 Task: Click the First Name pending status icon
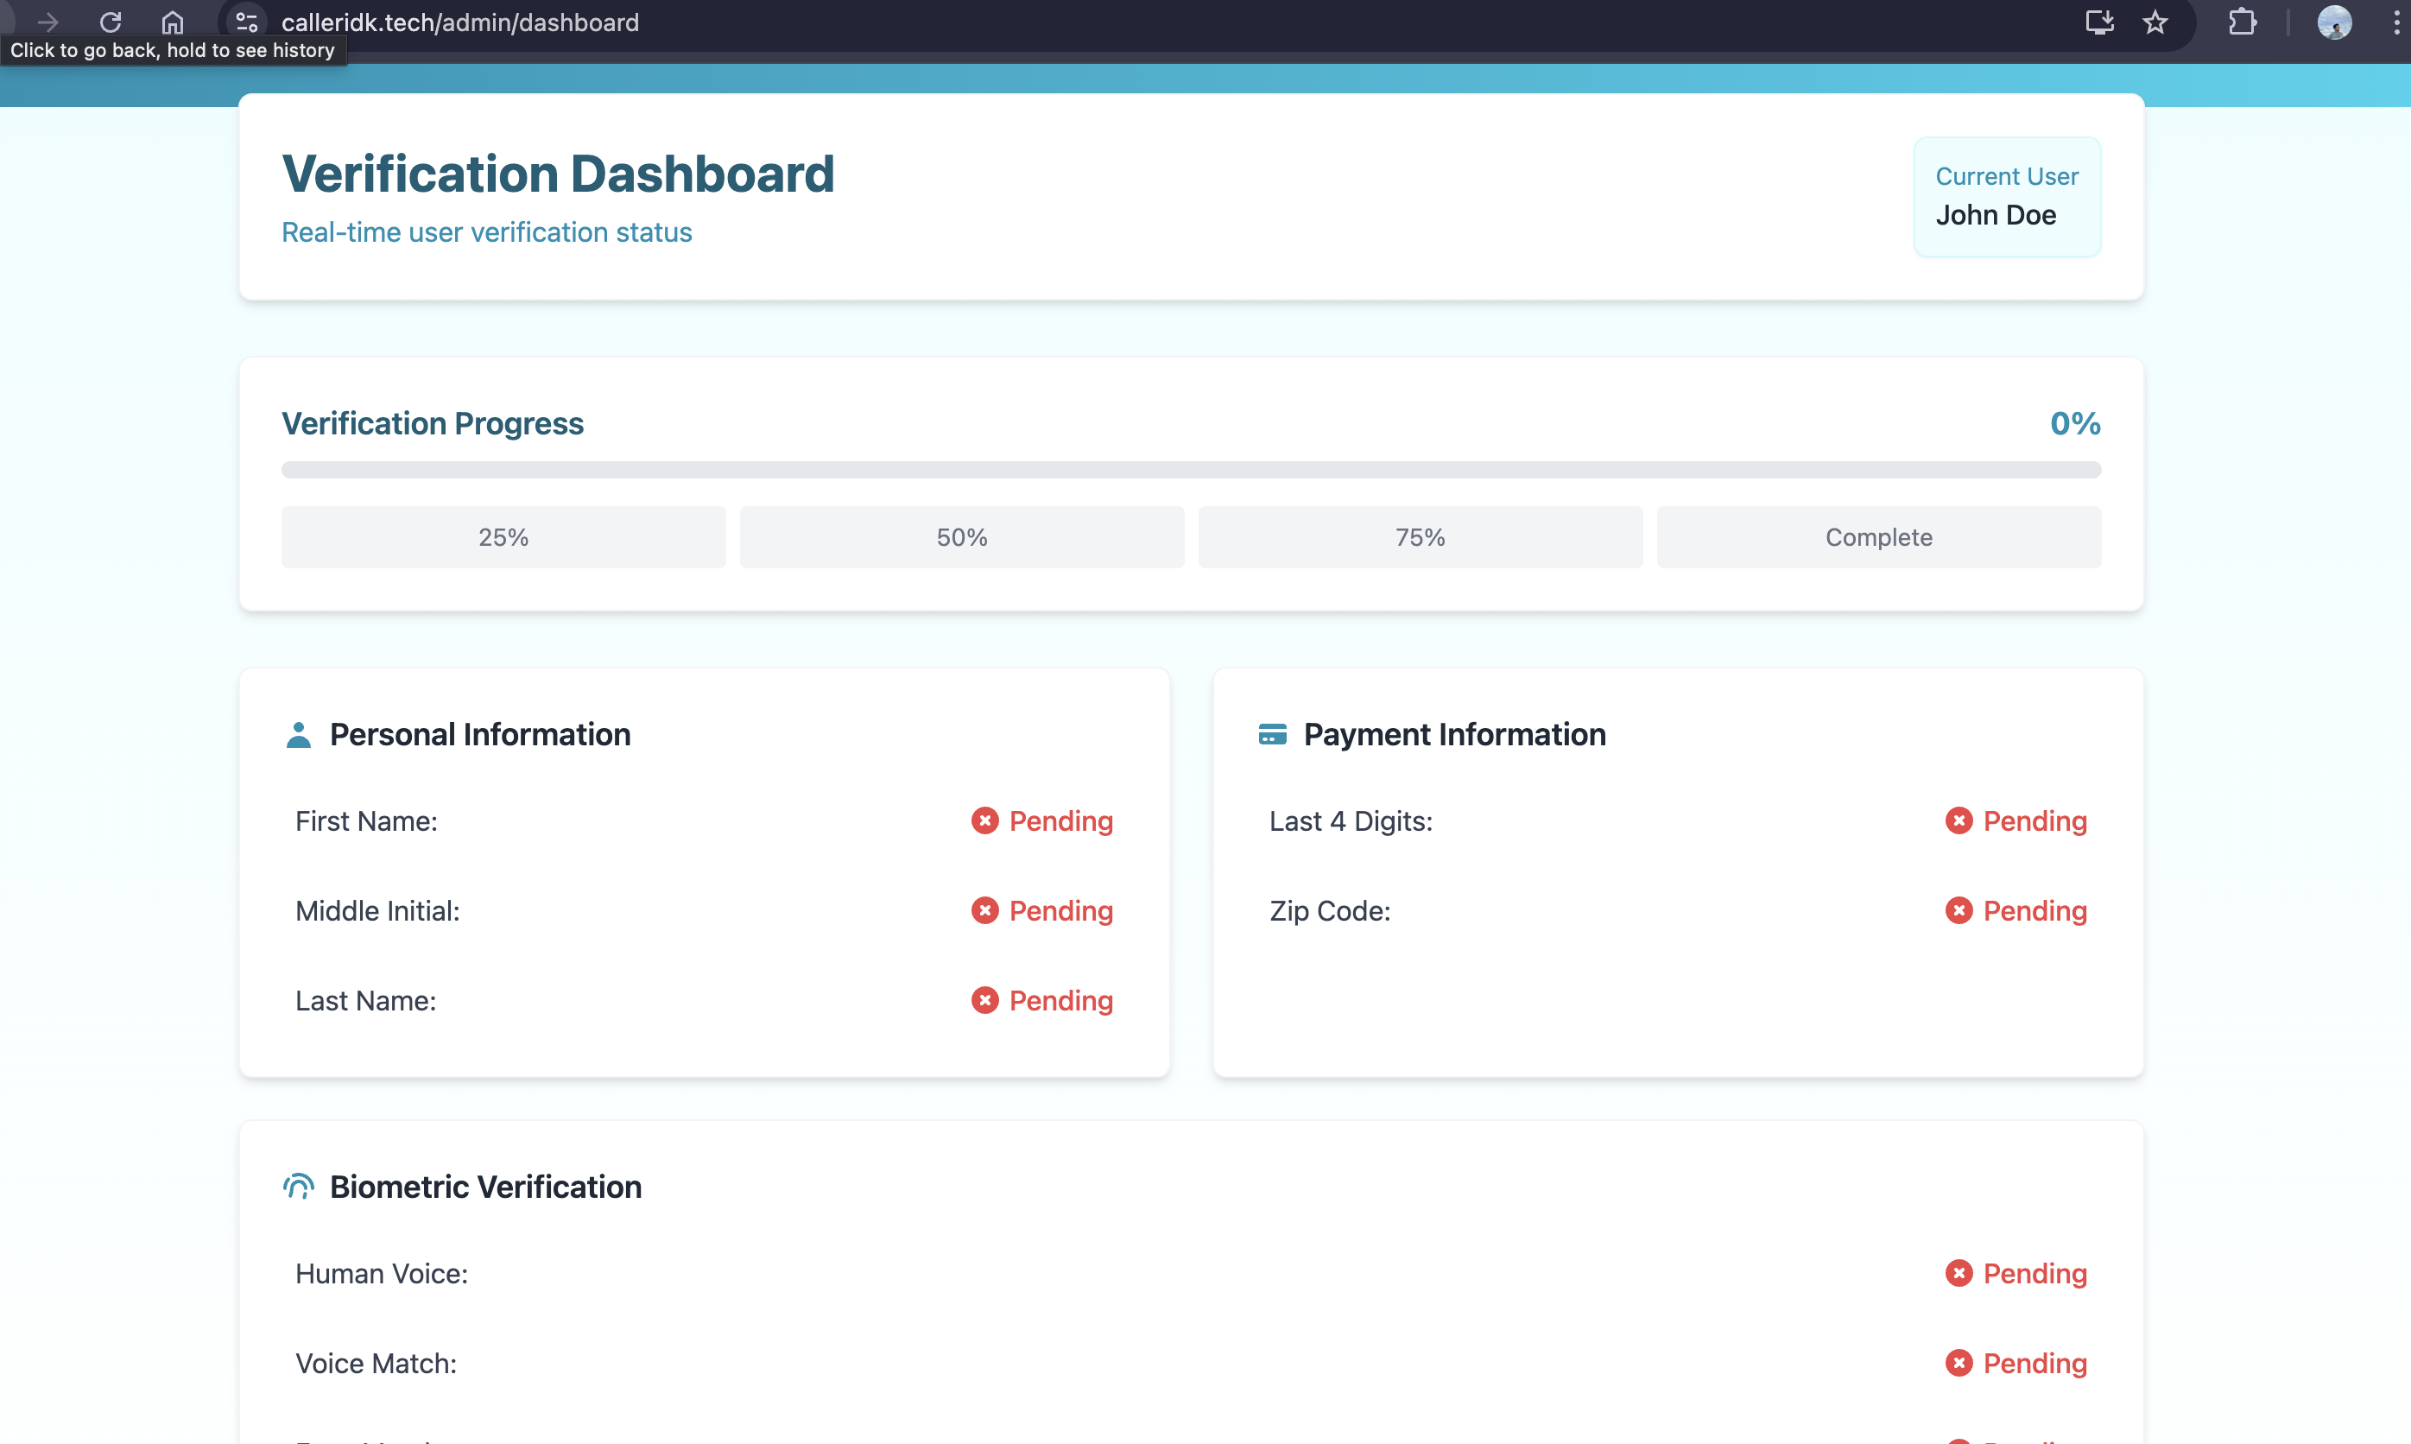tap(984, 821)
